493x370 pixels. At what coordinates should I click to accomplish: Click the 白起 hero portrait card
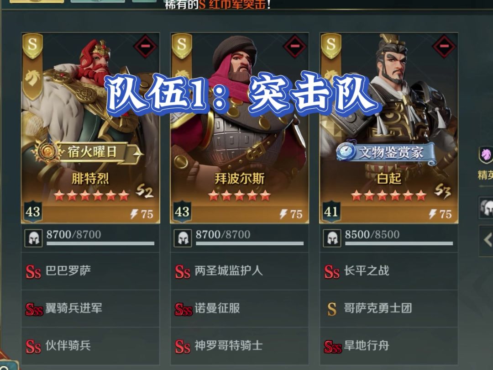[388, 128]
